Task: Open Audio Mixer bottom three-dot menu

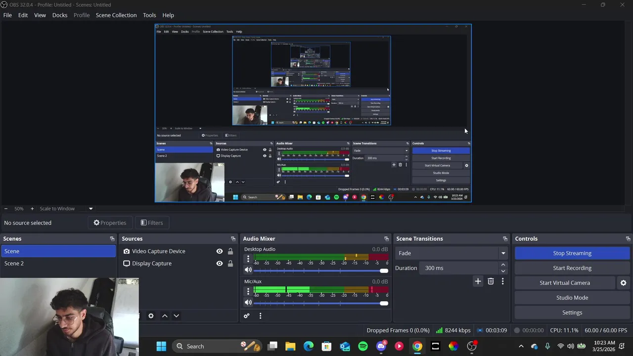Action: 260,316
